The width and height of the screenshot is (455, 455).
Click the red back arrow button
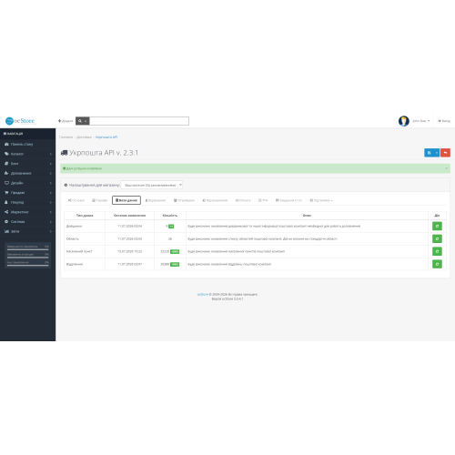point(445,153)
